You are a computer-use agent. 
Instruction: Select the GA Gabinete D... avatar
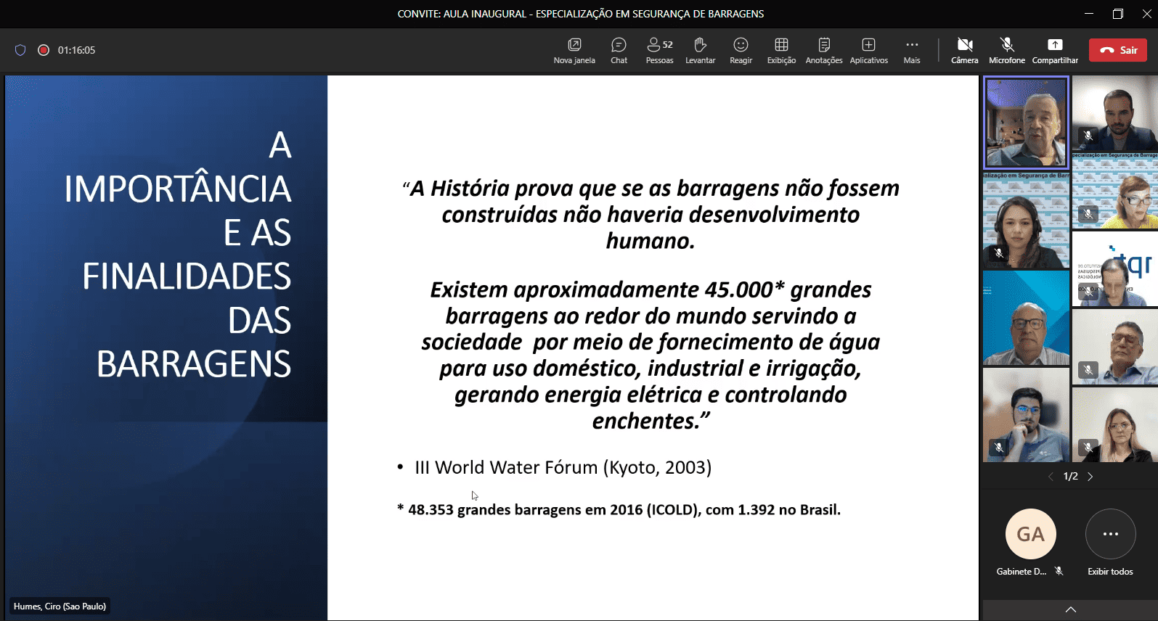click(x=1030, y=534)
